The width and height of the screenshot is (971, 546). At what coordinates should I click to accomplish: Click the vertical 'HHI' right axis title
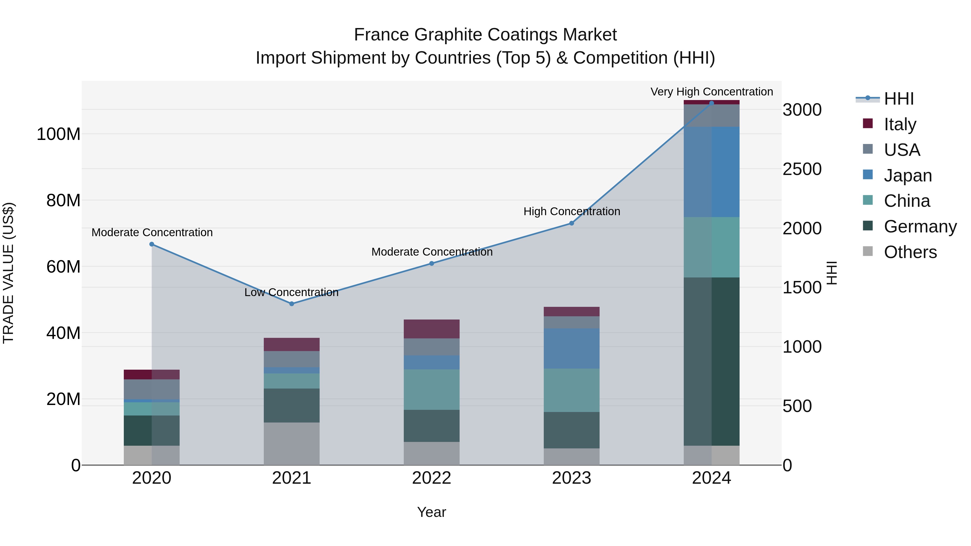tap(832, 273)
